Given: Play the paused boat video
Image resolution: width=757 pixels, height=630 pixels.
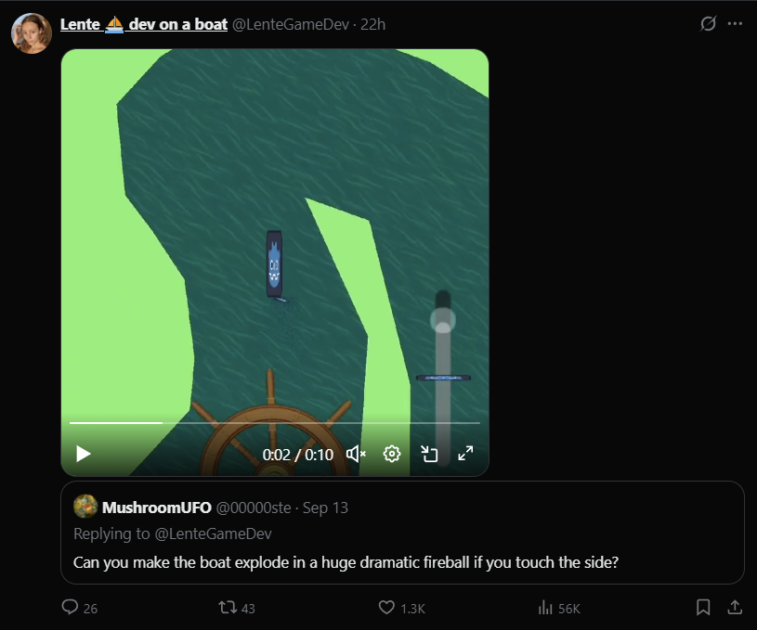Looking at the screenshot, I should (83, 454).
